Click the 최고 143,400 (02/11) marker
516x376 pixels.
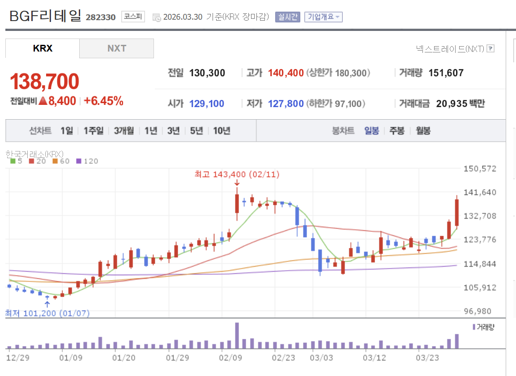click(237, 174)
